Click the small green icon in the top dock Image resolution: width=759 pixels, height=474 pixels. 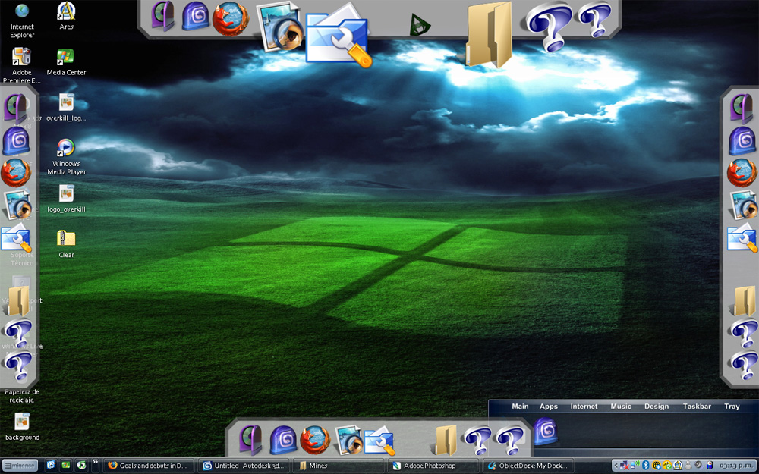pos(419,25)
